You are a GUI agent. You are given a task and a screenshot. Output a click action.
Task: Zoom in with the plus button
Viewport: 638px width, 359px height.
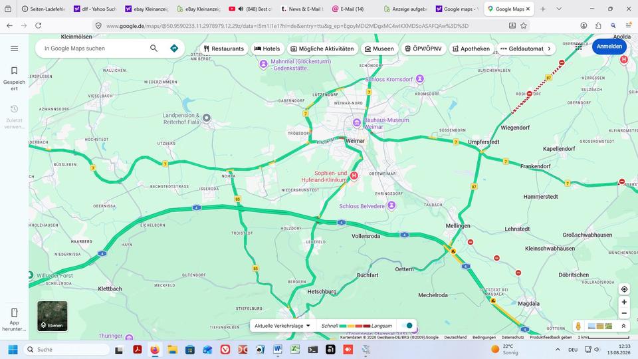pyautogui.click(x=624, y=302)
